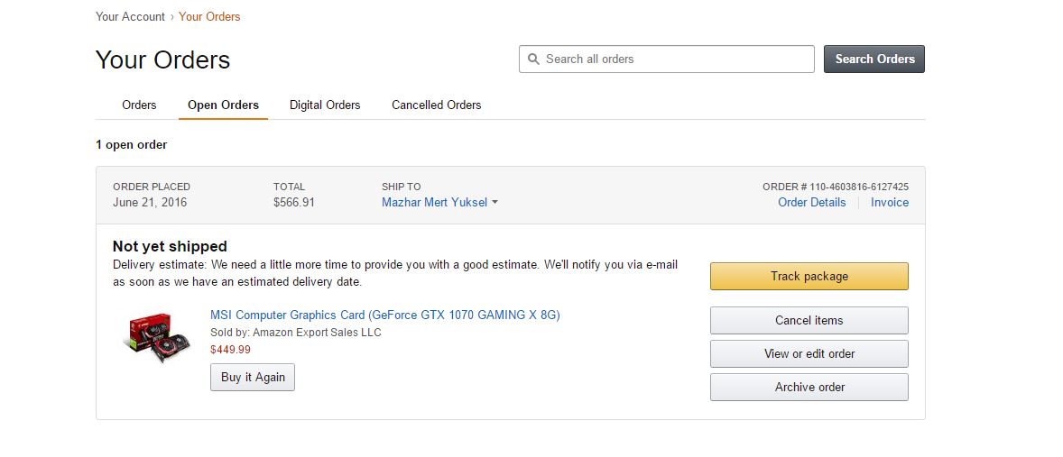Click the Cancel items button
The image size is (1063, 457).
[x=809, y=320]
